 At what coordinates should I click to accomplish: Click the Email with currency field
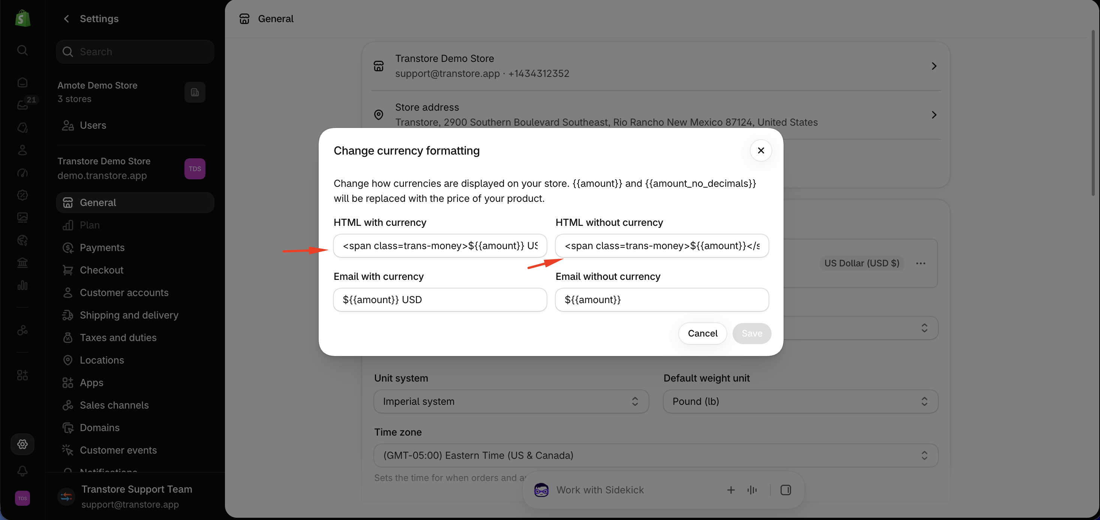point(440,299)
